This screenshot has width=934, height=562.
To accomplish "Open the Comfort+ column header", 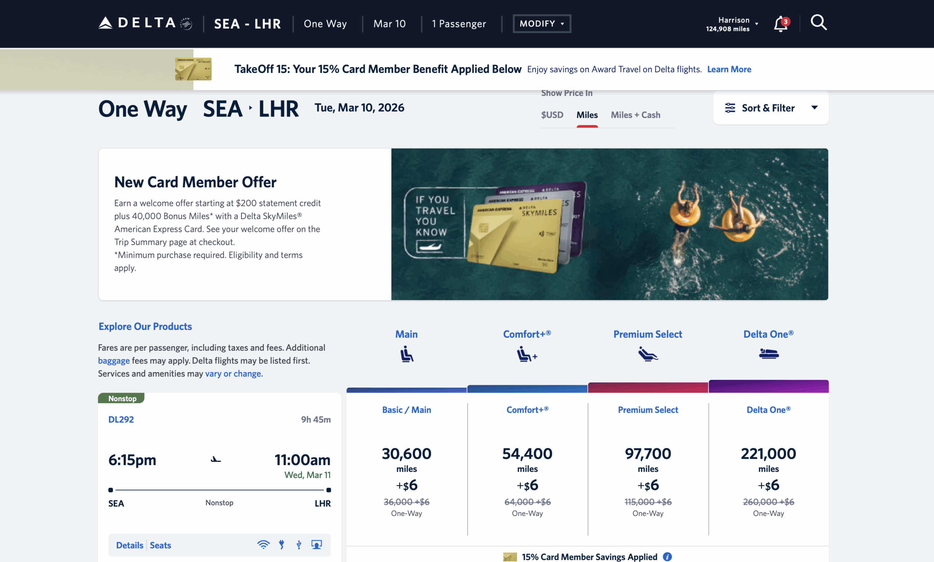I will (527, 334).
